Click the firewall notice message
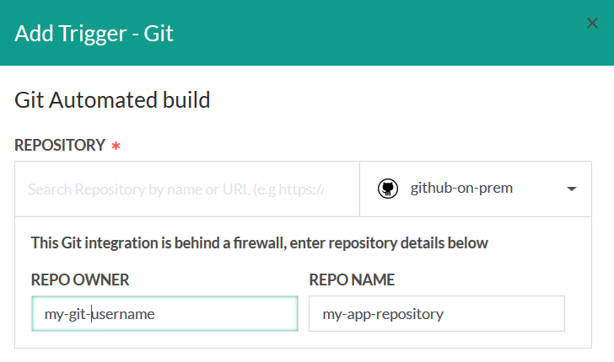 [x=259, y=243]
